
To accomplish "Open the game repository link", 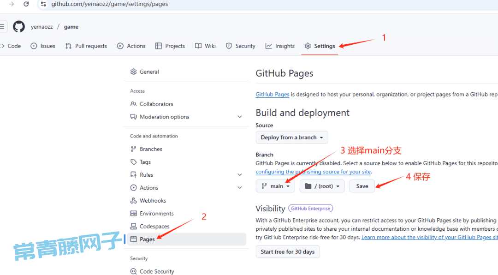I will [71, 27].
